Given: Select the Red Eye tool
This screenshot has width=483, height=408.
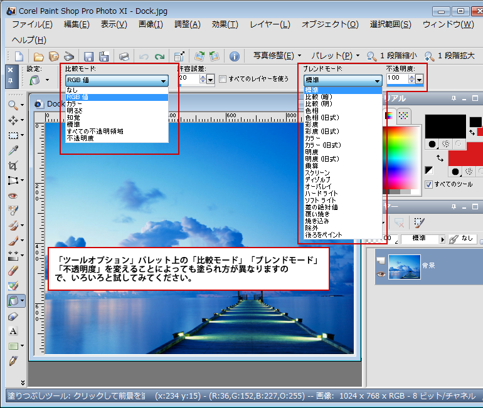Looking at the screenshot, I should pos(13,196).
